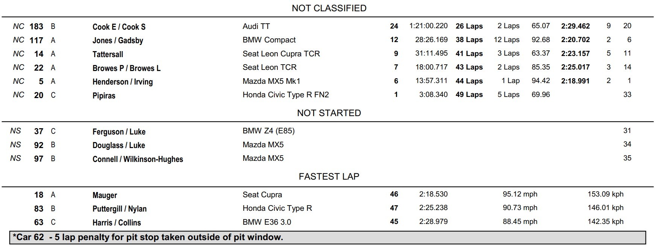Select Henderson / Irving best lap 2:18.991
The height and width of the screenshot is (248, 655).
coord(575,81)
